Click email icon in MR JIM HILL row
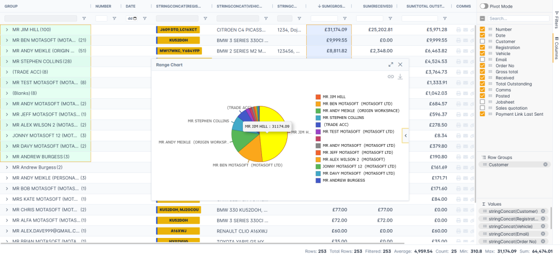 [x=466, y=30]
